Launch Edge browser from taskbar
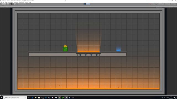Image resolution: width=177 pixels, height=99 pixels. point(32,98)
